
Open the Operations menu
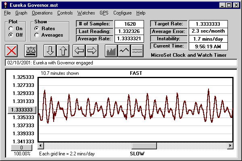[x=42, y=13]
